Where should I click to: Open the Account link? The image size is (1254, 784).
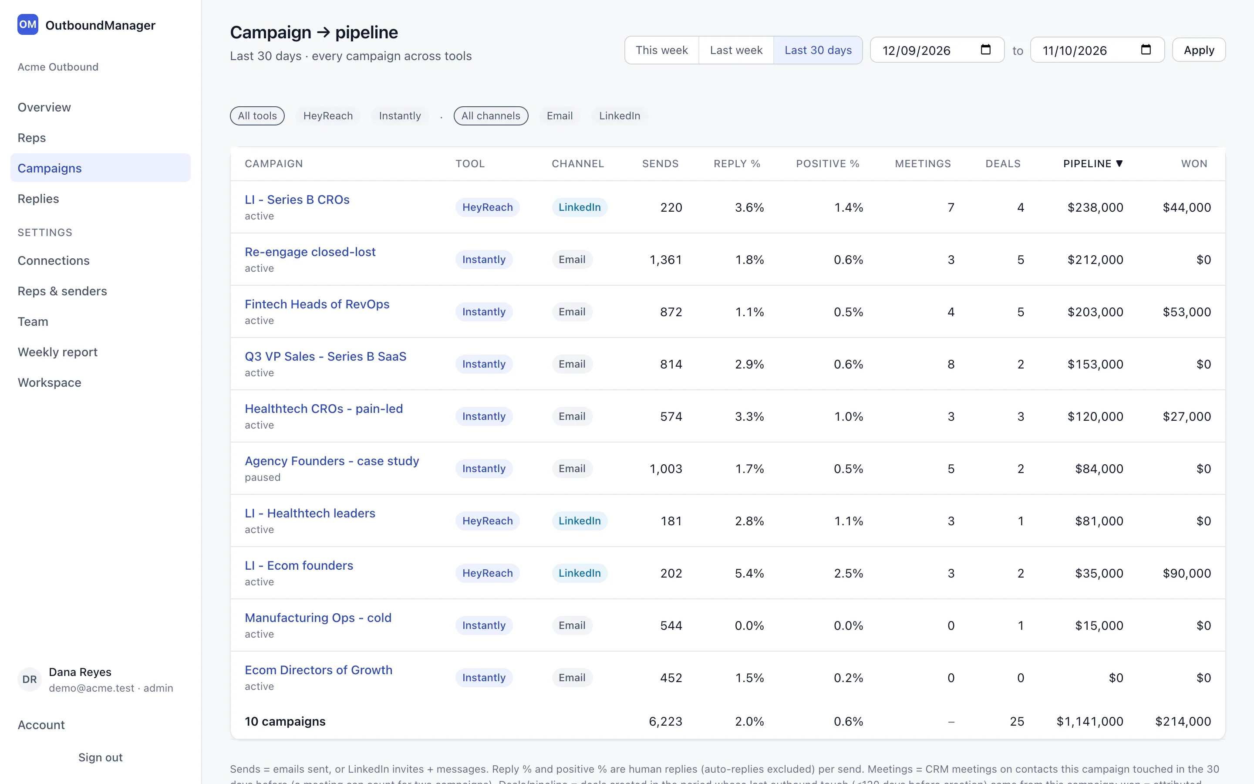(41, 725)
